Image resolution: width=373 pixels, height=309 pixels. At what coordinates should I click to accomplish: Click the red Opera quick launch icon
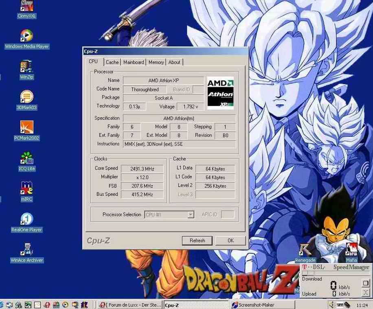pos(47,305)
